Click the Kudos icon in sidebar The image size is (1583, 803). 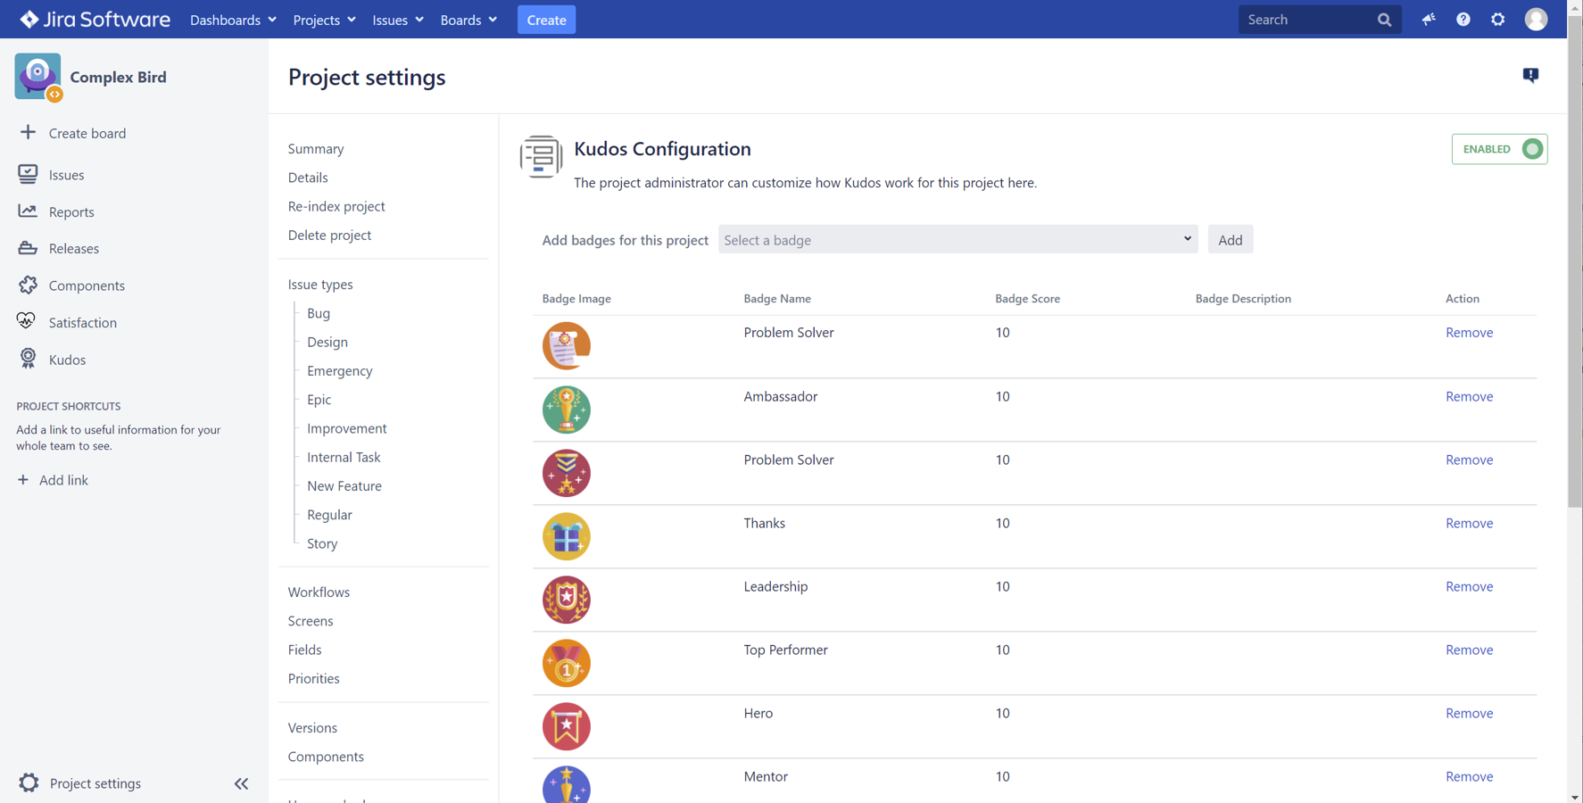coord(28,359)
